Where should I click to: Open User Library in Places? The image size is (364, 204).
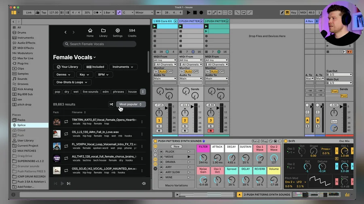click(x=25, y=140)
